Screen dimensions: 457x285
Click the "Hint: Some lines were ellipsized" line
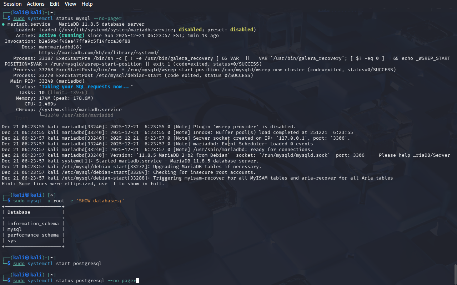pos(83,184)
